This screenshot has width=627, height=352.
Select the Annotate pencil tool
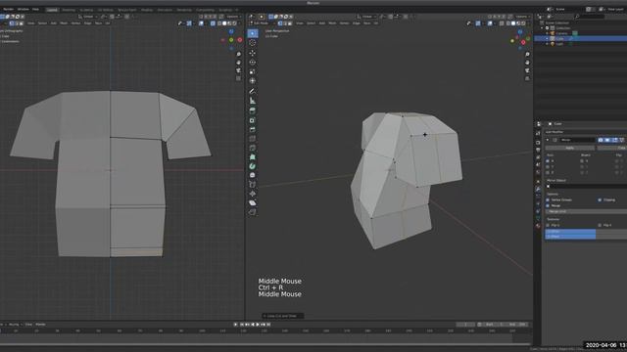pos(253,91)
